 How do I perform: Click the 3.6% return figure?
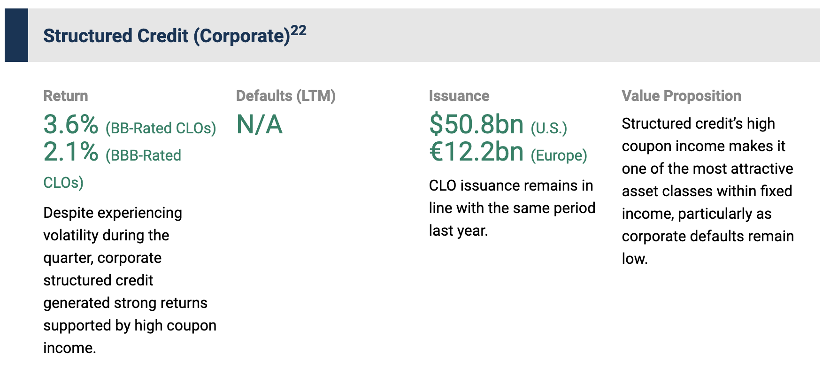click(x=71, y=125)
